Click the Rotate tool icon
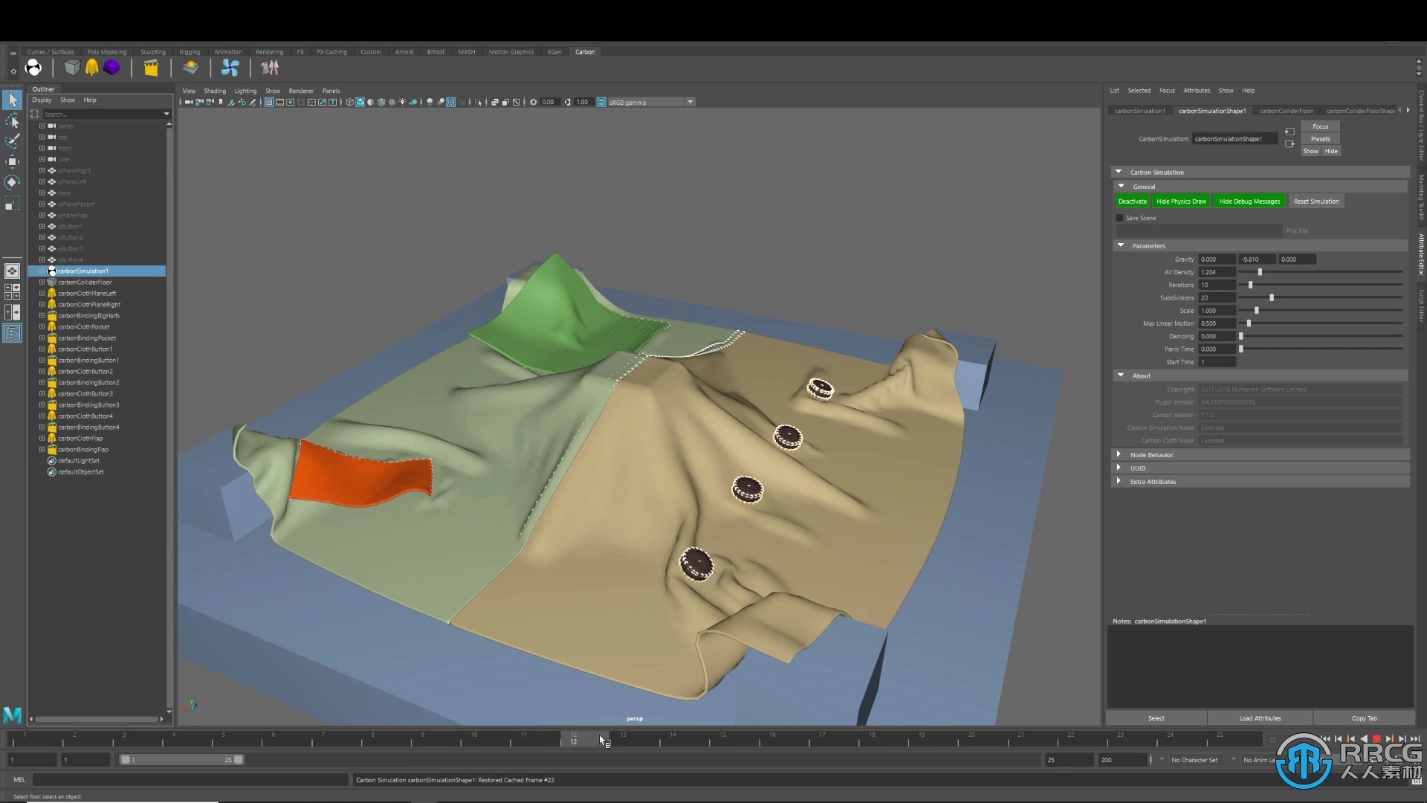 (x=13, y=181)
